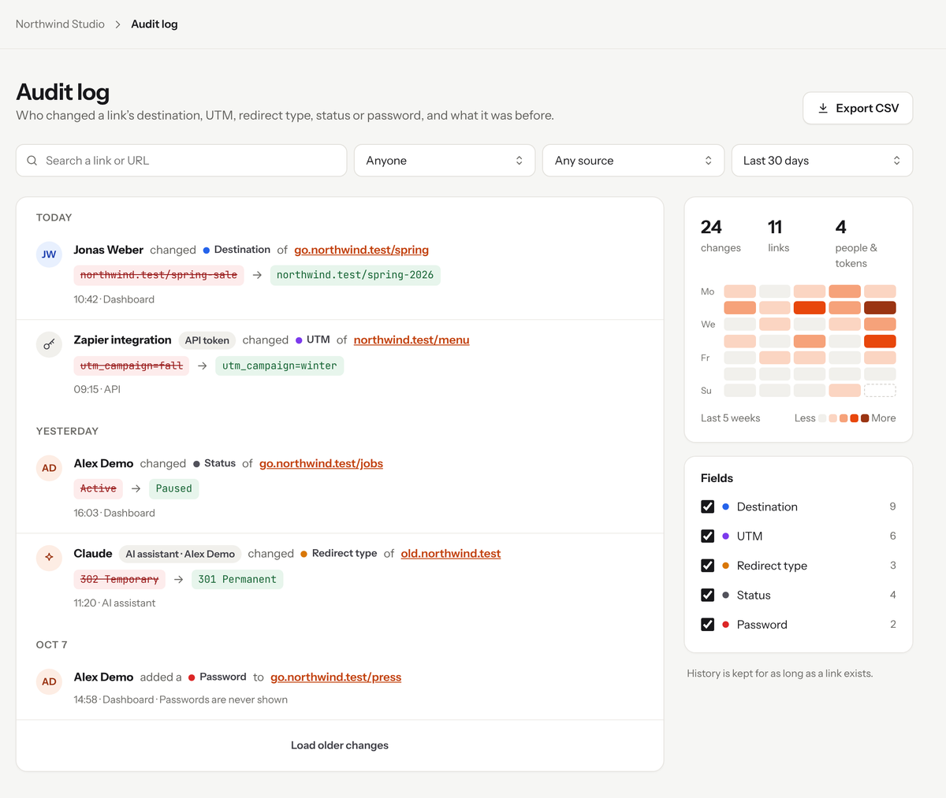Image resolution: width=946 pixels, height=798 pixels.
Task: Click the API token badge
Action: [207, 340]
